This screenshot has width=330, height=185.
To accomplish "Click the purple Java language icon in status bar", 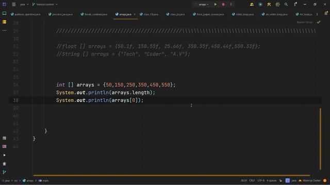I will (288, 180).
